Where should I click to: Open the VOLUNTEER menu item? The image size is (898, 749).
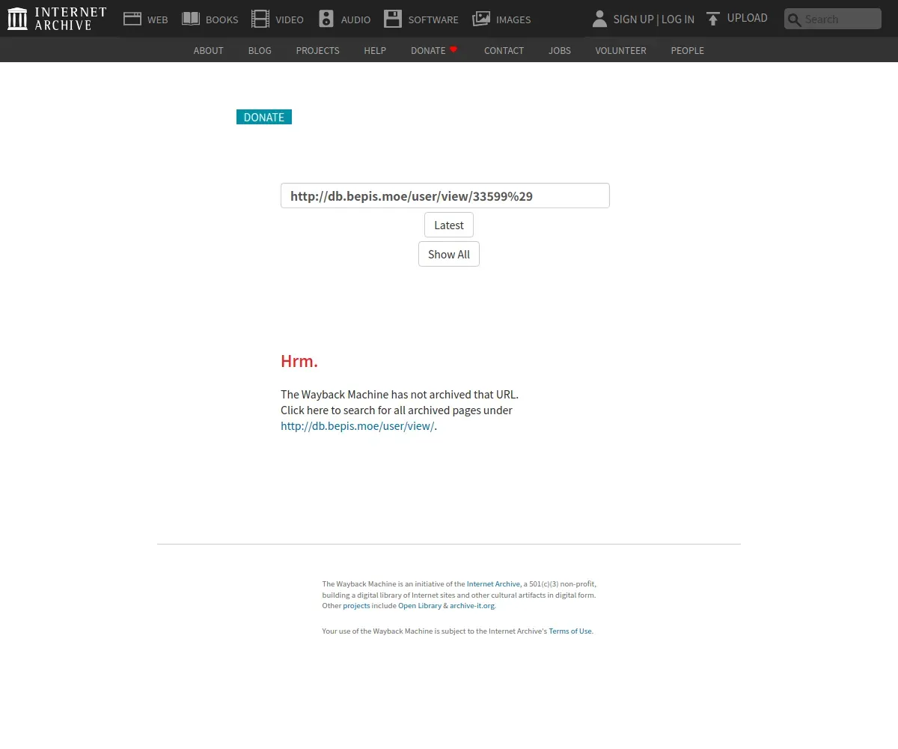(x=620, y=50)
